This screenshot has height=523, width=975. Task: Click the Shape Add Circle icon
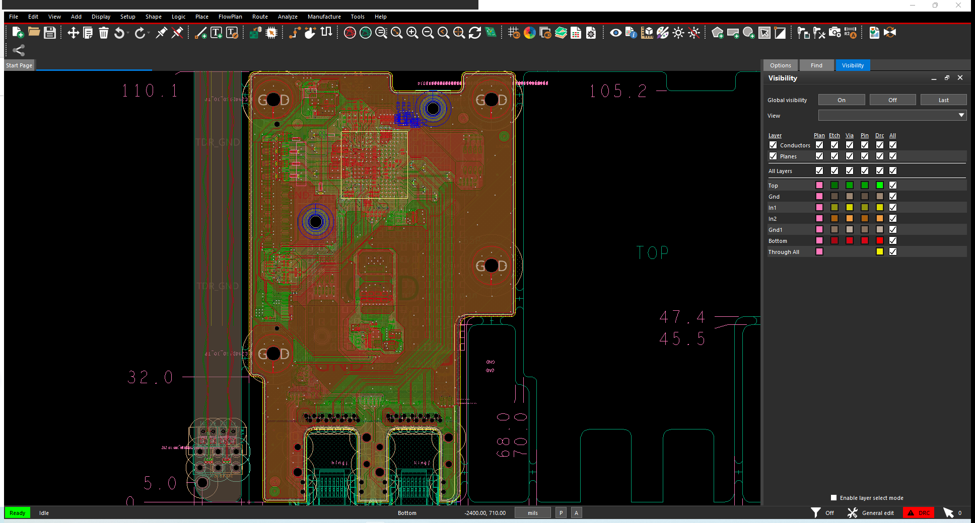pos(749,33)
